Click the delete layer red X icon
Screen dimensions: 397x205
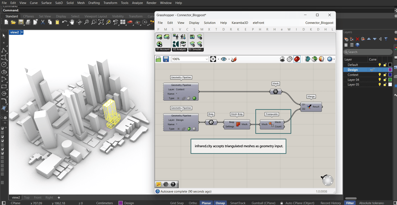[x=357, y=39]
